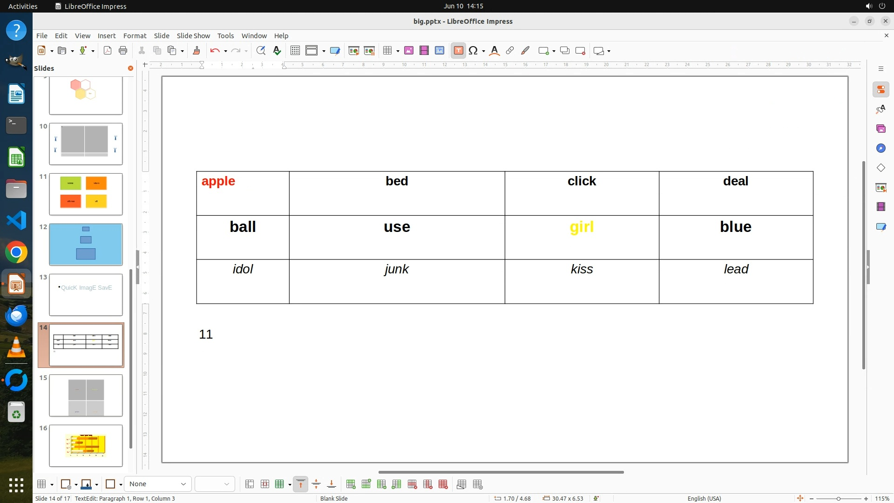This screenshot has height=503, width=894.
Task: Toggle the Insert Text Box tool
Action: point(458,51)
